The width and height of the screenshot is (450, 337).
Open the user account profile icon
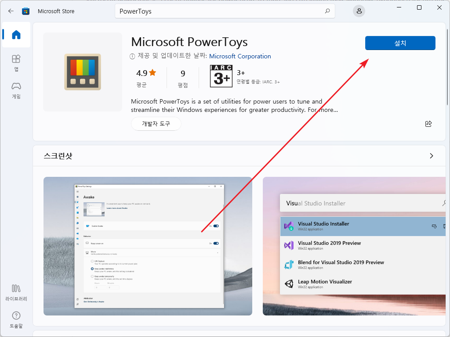point(359,11)
